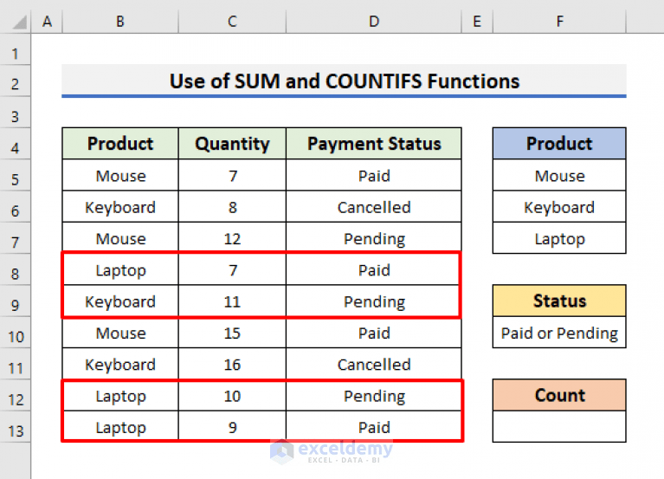Image resolution: width=664 pixels, height=479 pixels.
Task: Click the Select All corner triangle
Action: (x=20, y=22)
